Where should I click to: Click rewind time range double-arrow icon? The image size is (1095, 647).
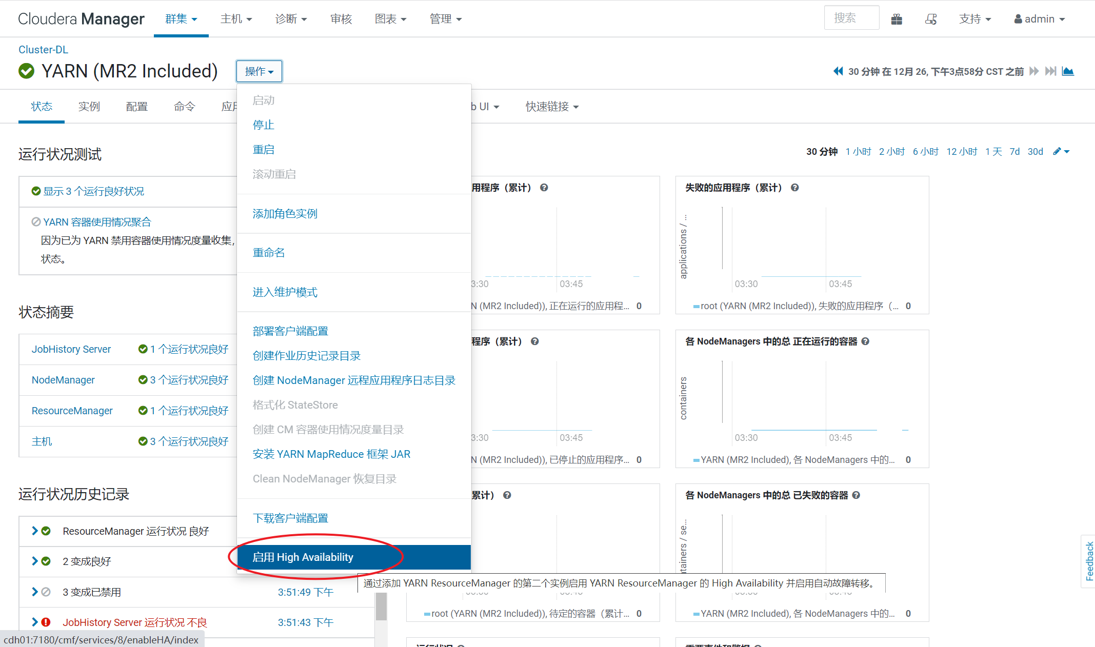838,71
